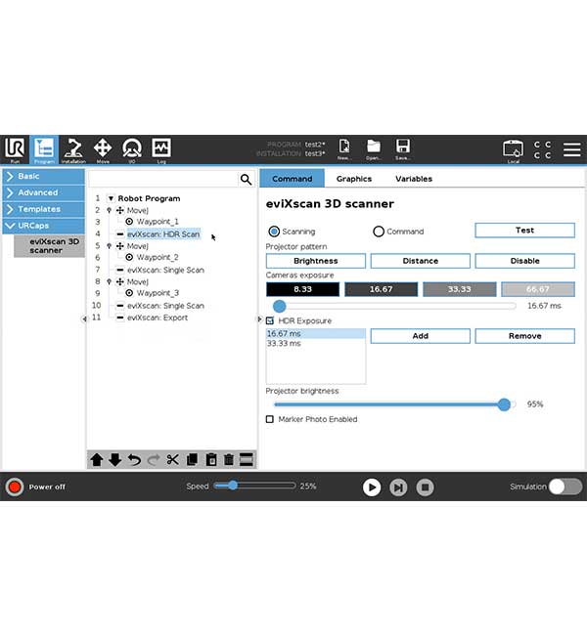Click the Local control mode icon
The height and width of the screenshot is (635, 587).
pos(514,150)
